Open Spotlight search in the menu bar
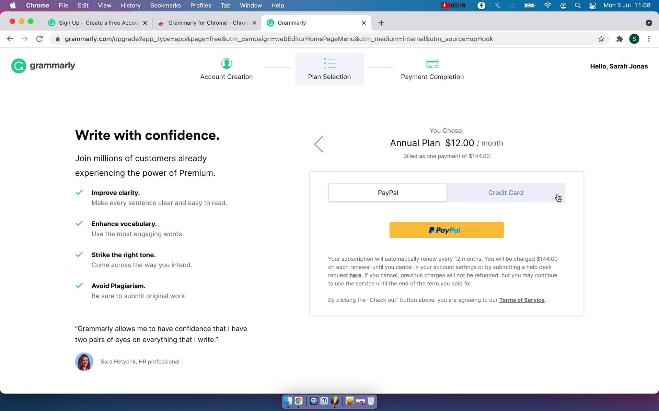The height and width of the screenshot is (411, 659). coord(578,5)
